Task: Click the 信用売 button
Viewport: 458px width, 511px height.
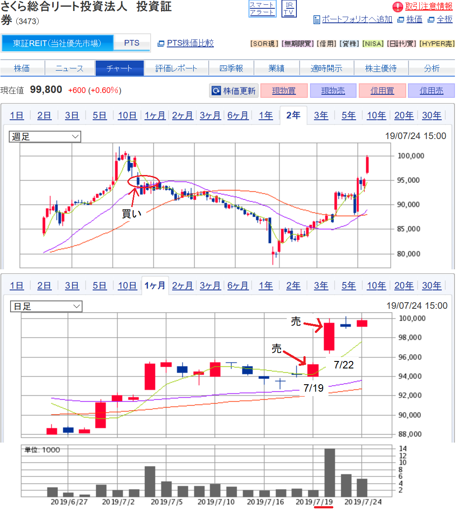Action: pos(431,91)
